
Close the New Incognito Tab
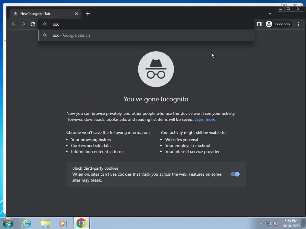point(76,14)
